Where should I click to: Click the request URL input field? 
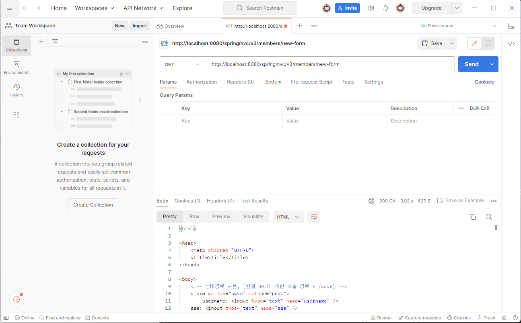coord(331,64)
